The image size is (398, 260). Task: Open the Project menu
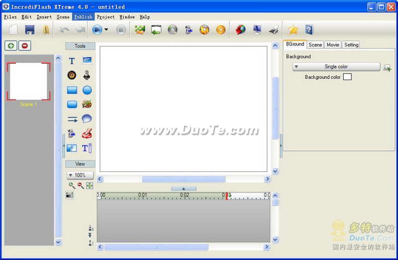pos(105,17)
